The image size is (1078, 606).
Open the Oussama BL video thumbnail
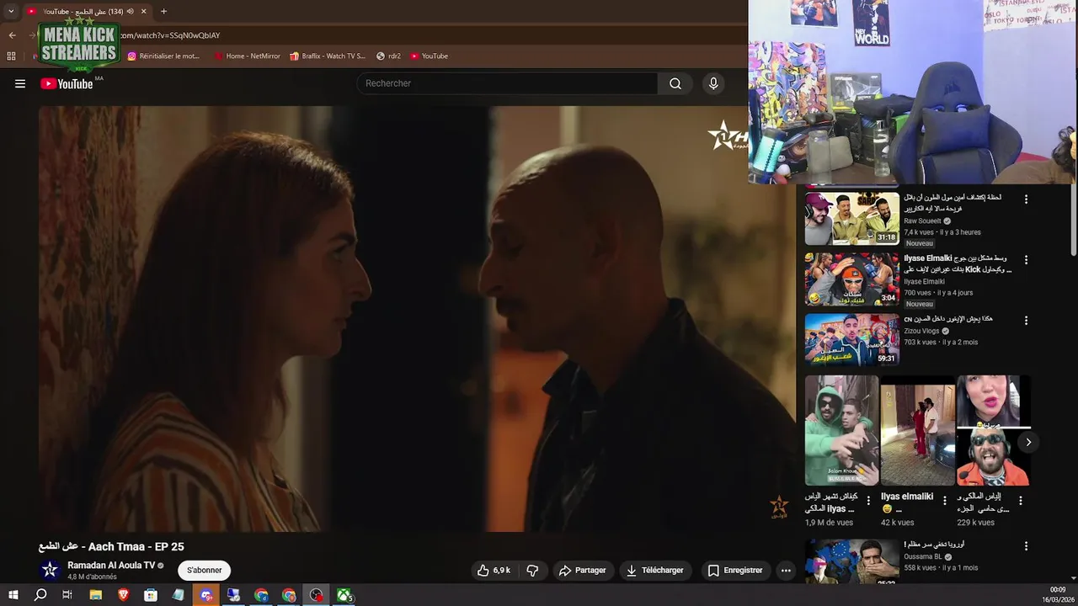[852, 561]
